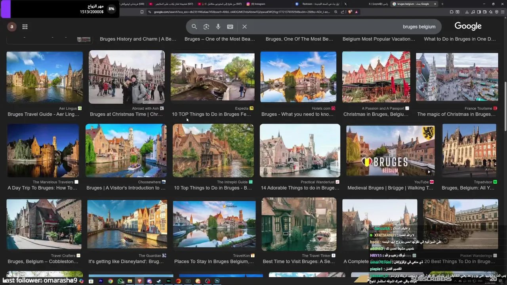Click '10 TOP Things to Do in Bruges Fe...' title
The image size is (507, 285).
[212, 114]
